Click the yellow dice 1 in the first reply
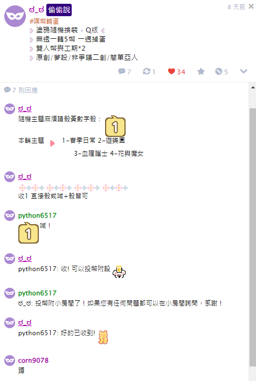This screenshot has height=381, width=256. (x=115, y=126)
